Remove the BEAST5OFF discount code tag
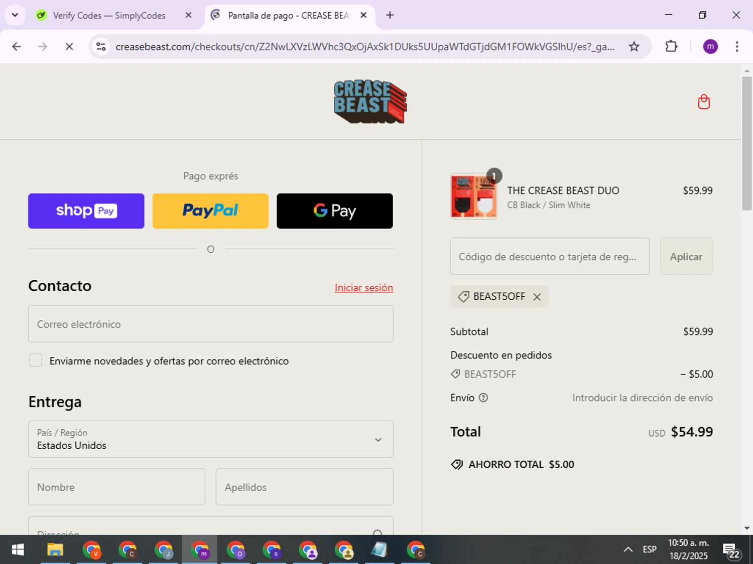The width and height of the screenshot is (753, 564). point(537,297)
